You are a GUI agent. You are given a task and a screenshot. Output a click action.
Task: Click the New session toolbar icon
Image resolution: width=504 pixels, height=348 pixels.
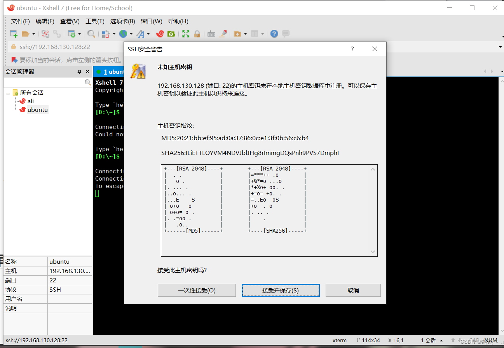tap(14, 34)
